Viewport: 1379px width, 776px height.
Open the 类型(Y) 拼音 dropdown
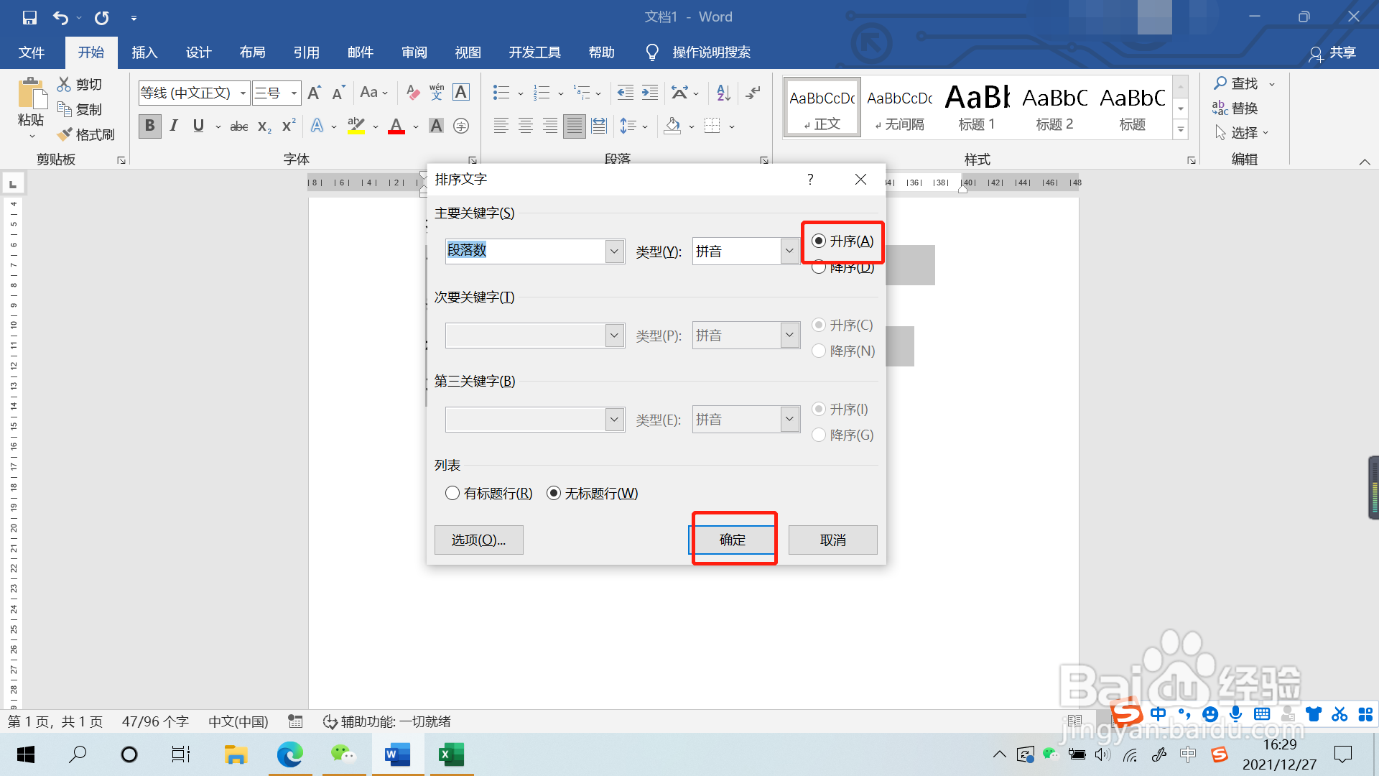[789, 251]
